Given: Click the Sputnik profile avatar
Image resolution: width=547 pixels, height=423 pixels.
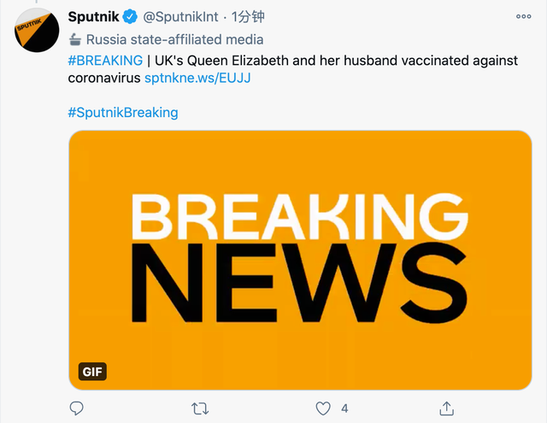Looking at the screenshot, I should tap(36, 32).
